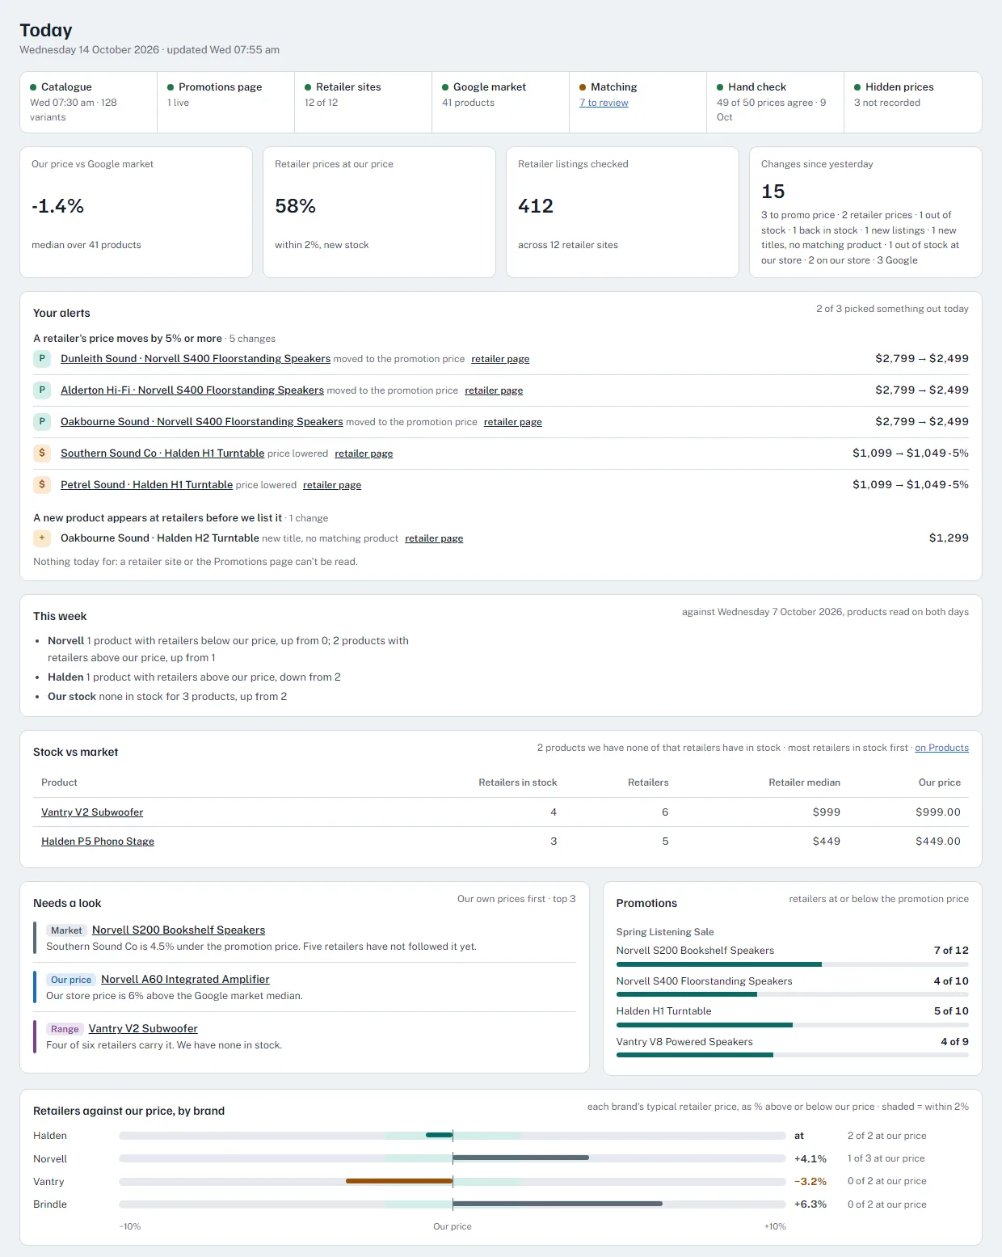Click the Norvell brand price bar
This screenshot has width=1002, height=1257.
tap(453, 1158)
